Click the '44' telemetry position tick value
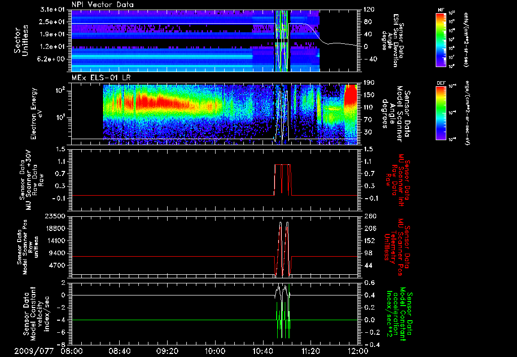Image resolution: width=517 pixels, height=357 pixels. [x=367, y=265]
